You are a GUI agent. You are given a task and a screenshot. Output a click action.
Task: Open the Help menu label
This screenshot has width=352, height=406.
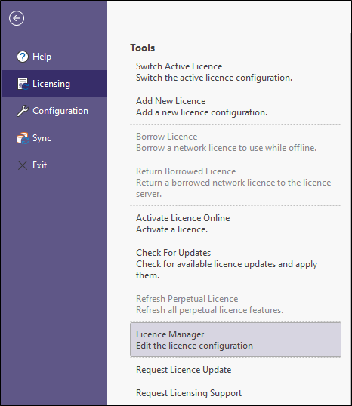pyautogui.click(x=42, y=57)
